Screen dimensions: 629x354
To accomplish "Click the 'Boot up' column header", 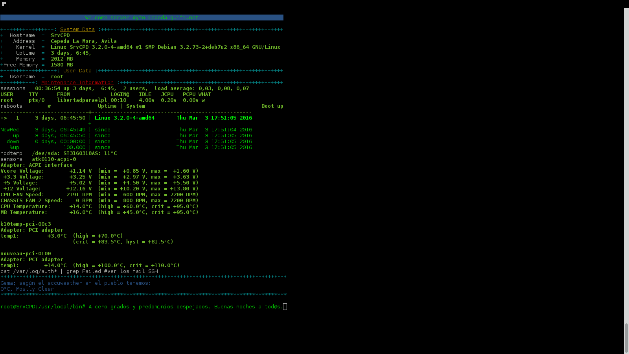I will pyautogui.click(x=272, y=106).
